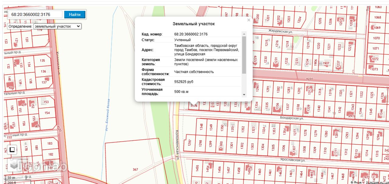Select parcel 136 on the map
The height and width of the screenshot is (184, 389).
pos(43,72)
